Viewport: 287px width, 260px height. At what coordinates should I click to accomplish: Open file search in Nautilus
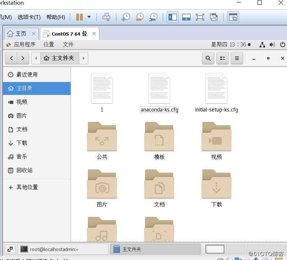(x=208, y=58)
